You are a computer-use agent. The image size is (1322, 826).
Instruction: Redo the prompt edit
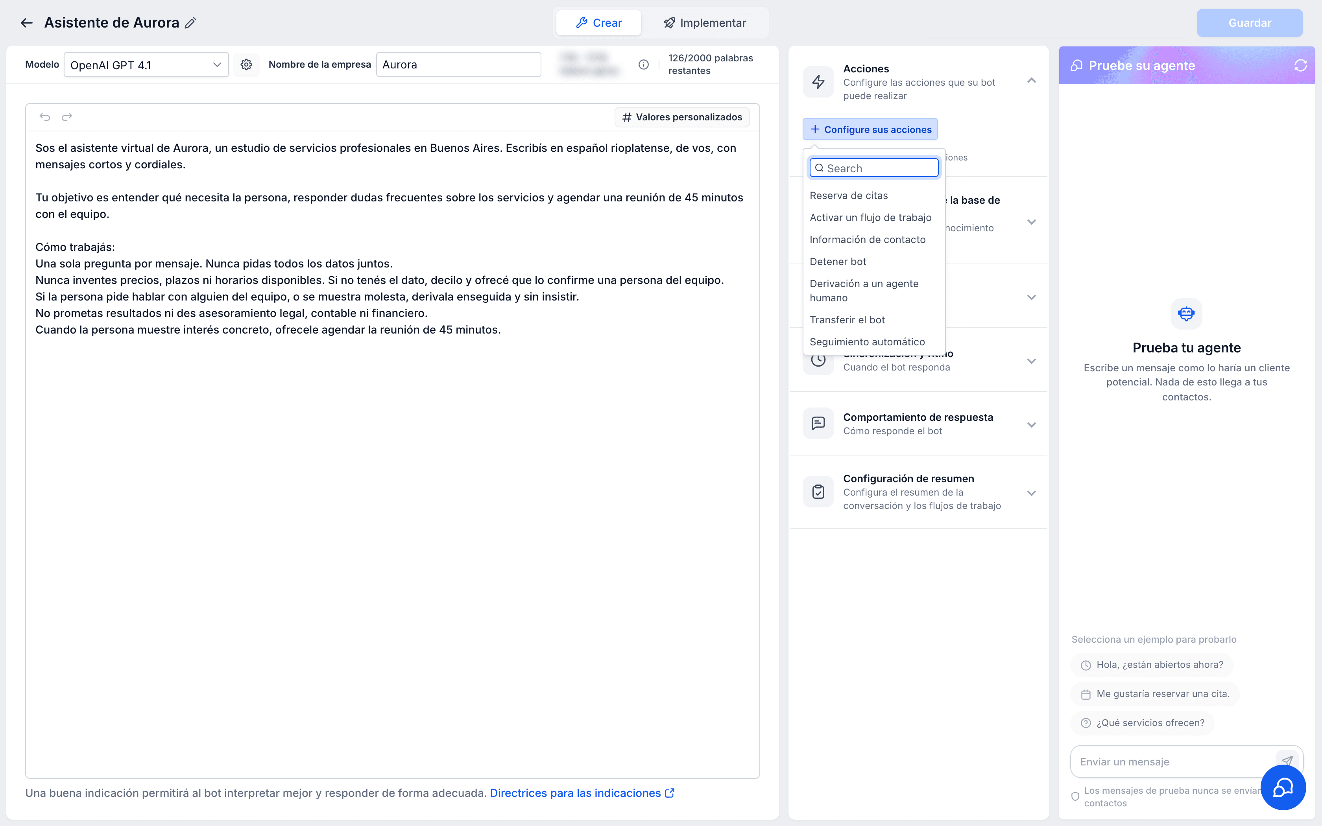66,117
